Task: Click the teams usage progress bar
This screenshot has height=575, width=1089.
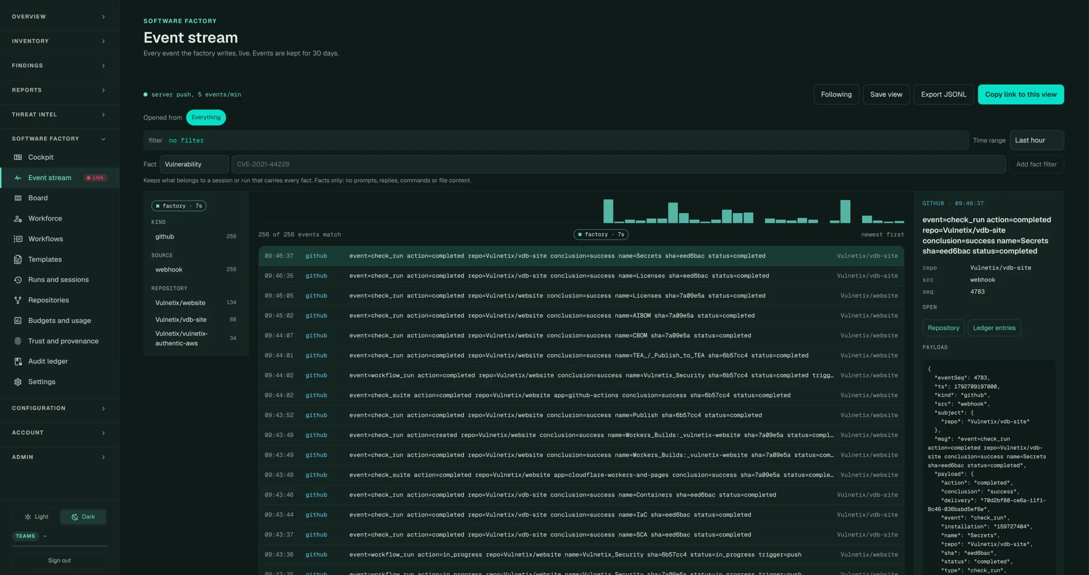Action: coord(59,546)
